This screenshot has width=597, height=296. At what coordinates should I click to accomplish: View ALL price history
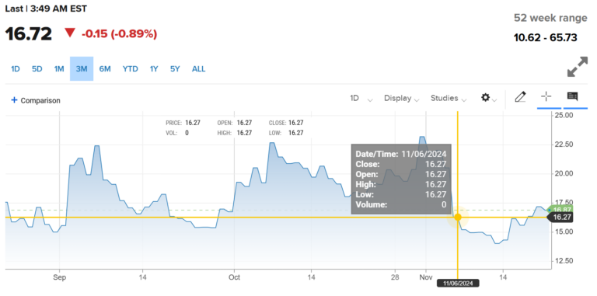pos(199,69)
